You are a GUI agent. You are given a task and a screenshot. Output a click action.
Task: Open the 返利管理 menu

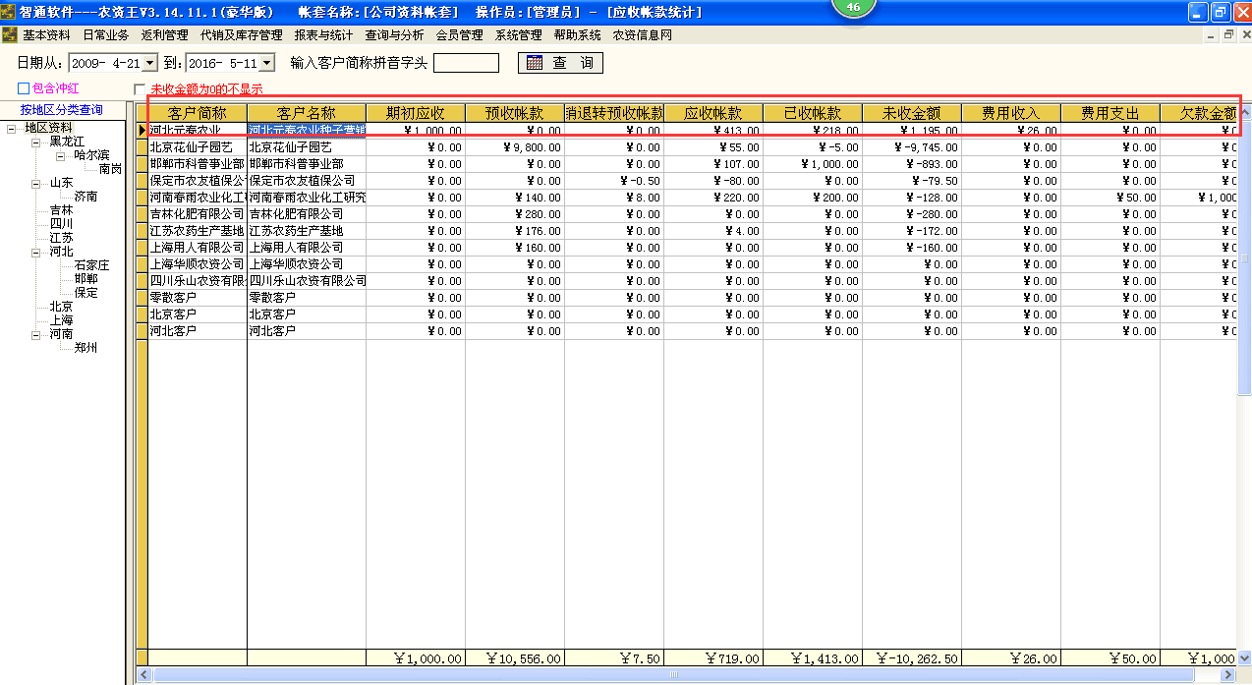click(x=165, y=34)
